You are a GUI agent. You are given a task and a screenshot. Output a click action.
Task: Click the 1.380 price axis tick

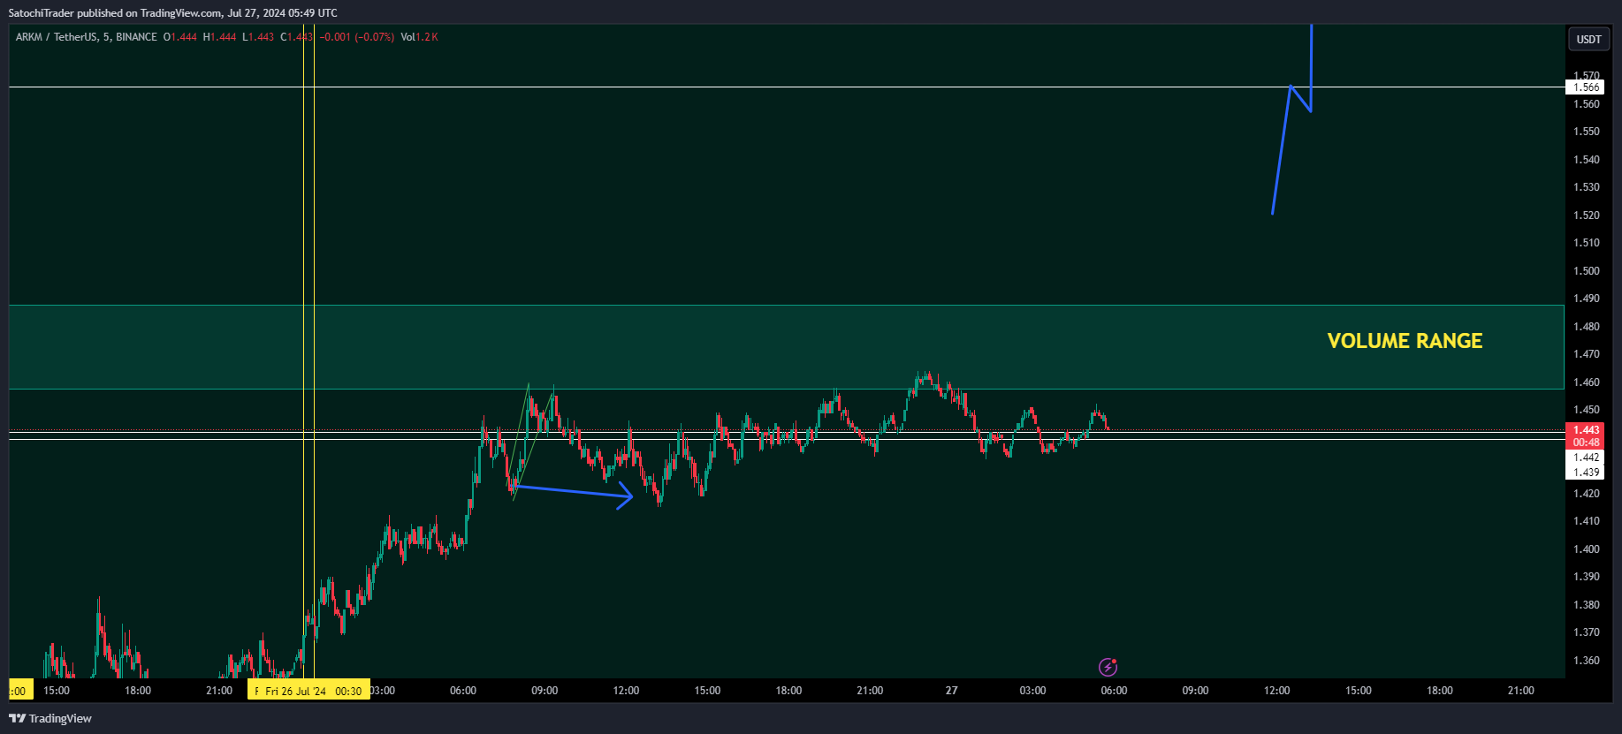(x=1586, y=605)
